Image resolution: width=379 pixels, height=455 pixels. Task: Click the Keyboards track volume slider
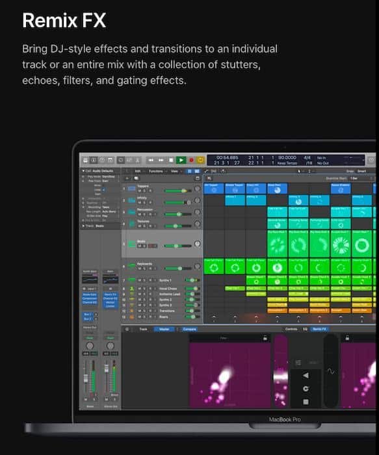177,268
